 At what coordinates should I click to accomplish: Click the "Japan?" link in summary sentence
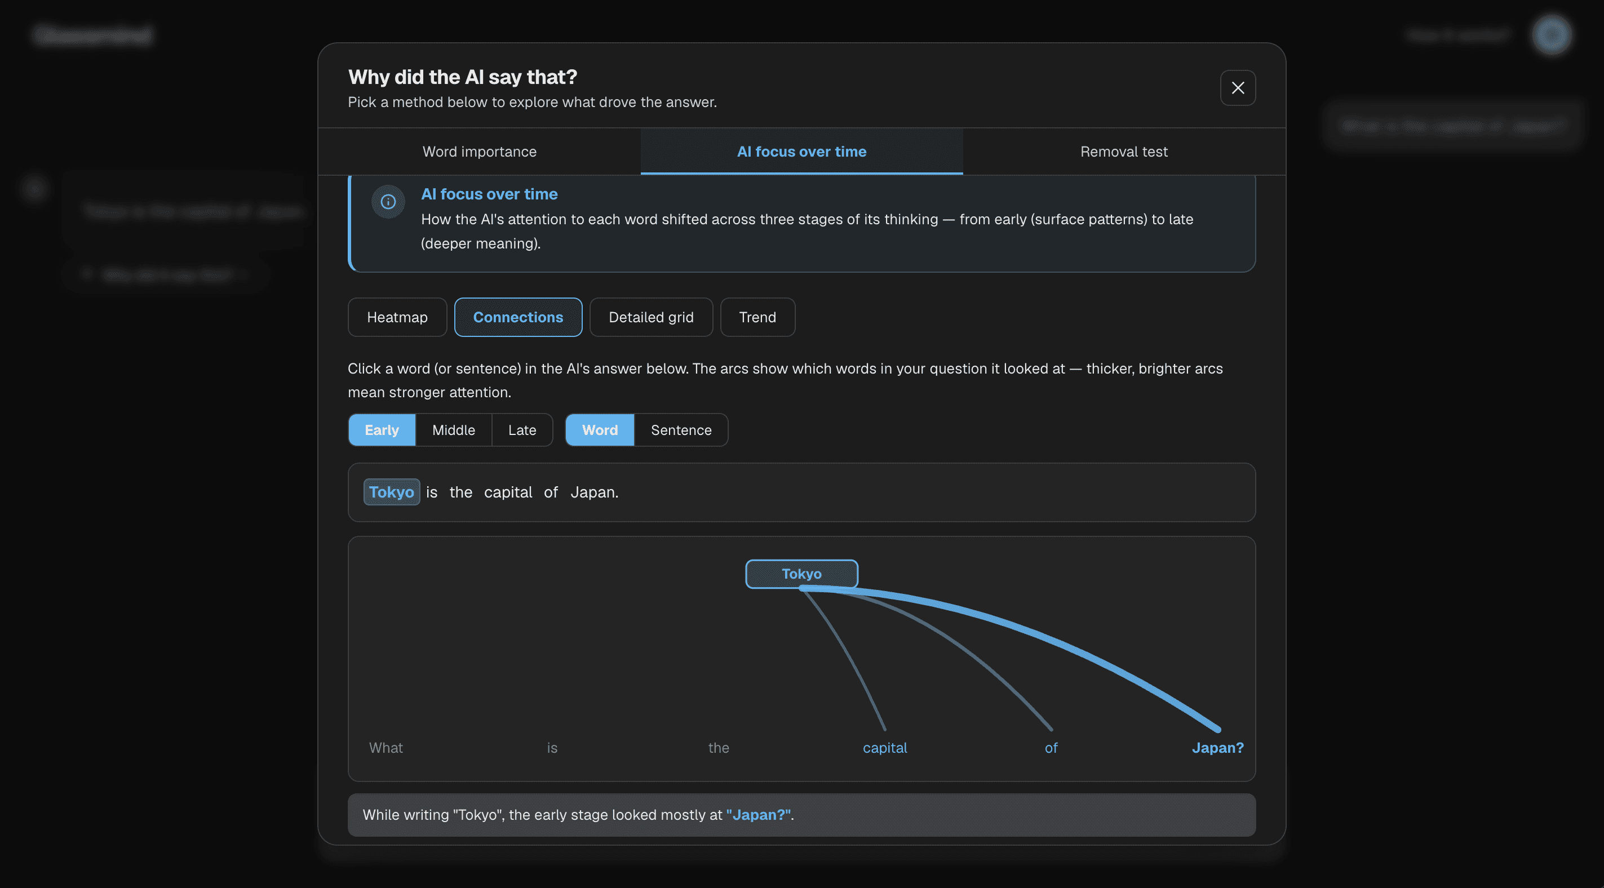tap(759, 815)
